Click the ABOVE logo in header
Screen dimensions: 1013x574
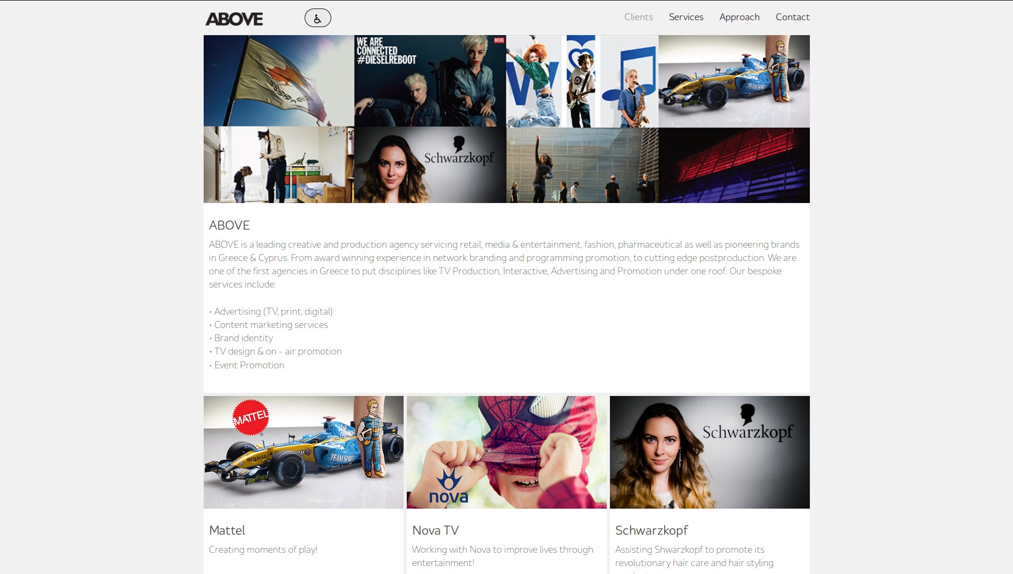tap(234, 19)
